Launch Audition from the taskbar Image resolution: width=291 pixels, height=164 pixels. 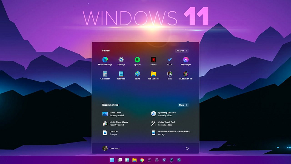point(179,160)
